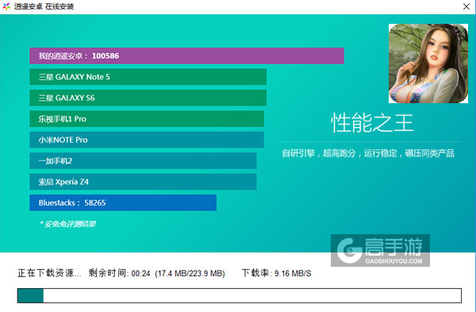Click the 下载率 9.16 MB/S speed text
Image resolution: width=476 pixels, height=312 pixels.
pos(277,273)
